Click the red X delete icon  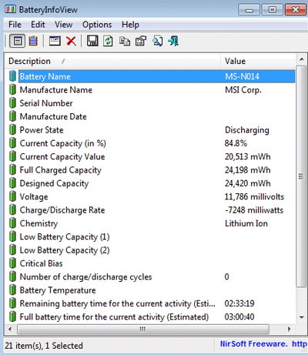[71, 41]
